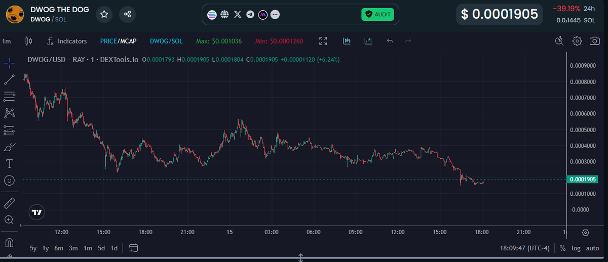This screenshot has height=262, width=608.
Task: Open quick search with lightning icon
Action: point(559,41)
